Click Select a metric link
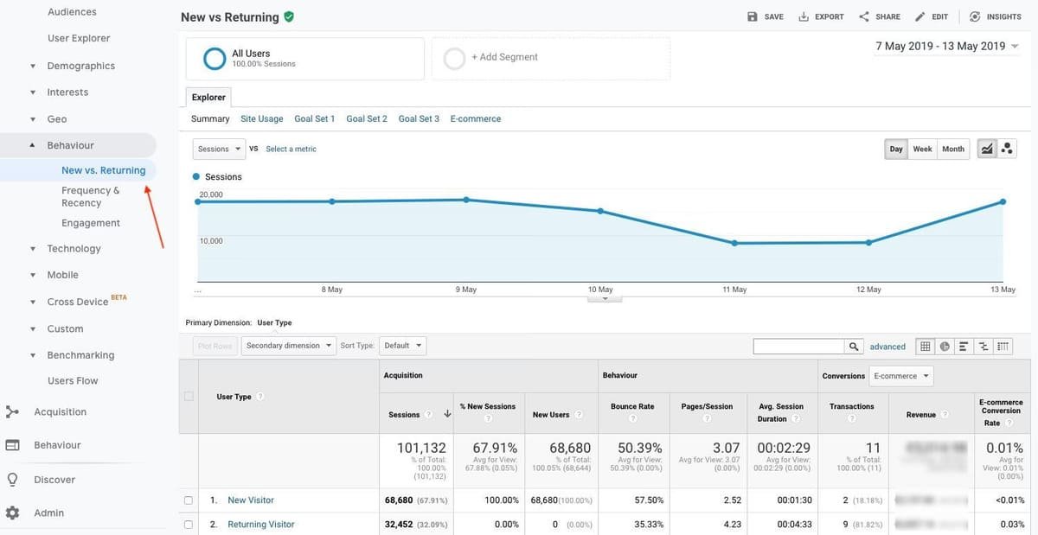Screen dimensions: 1038x535 291,149
